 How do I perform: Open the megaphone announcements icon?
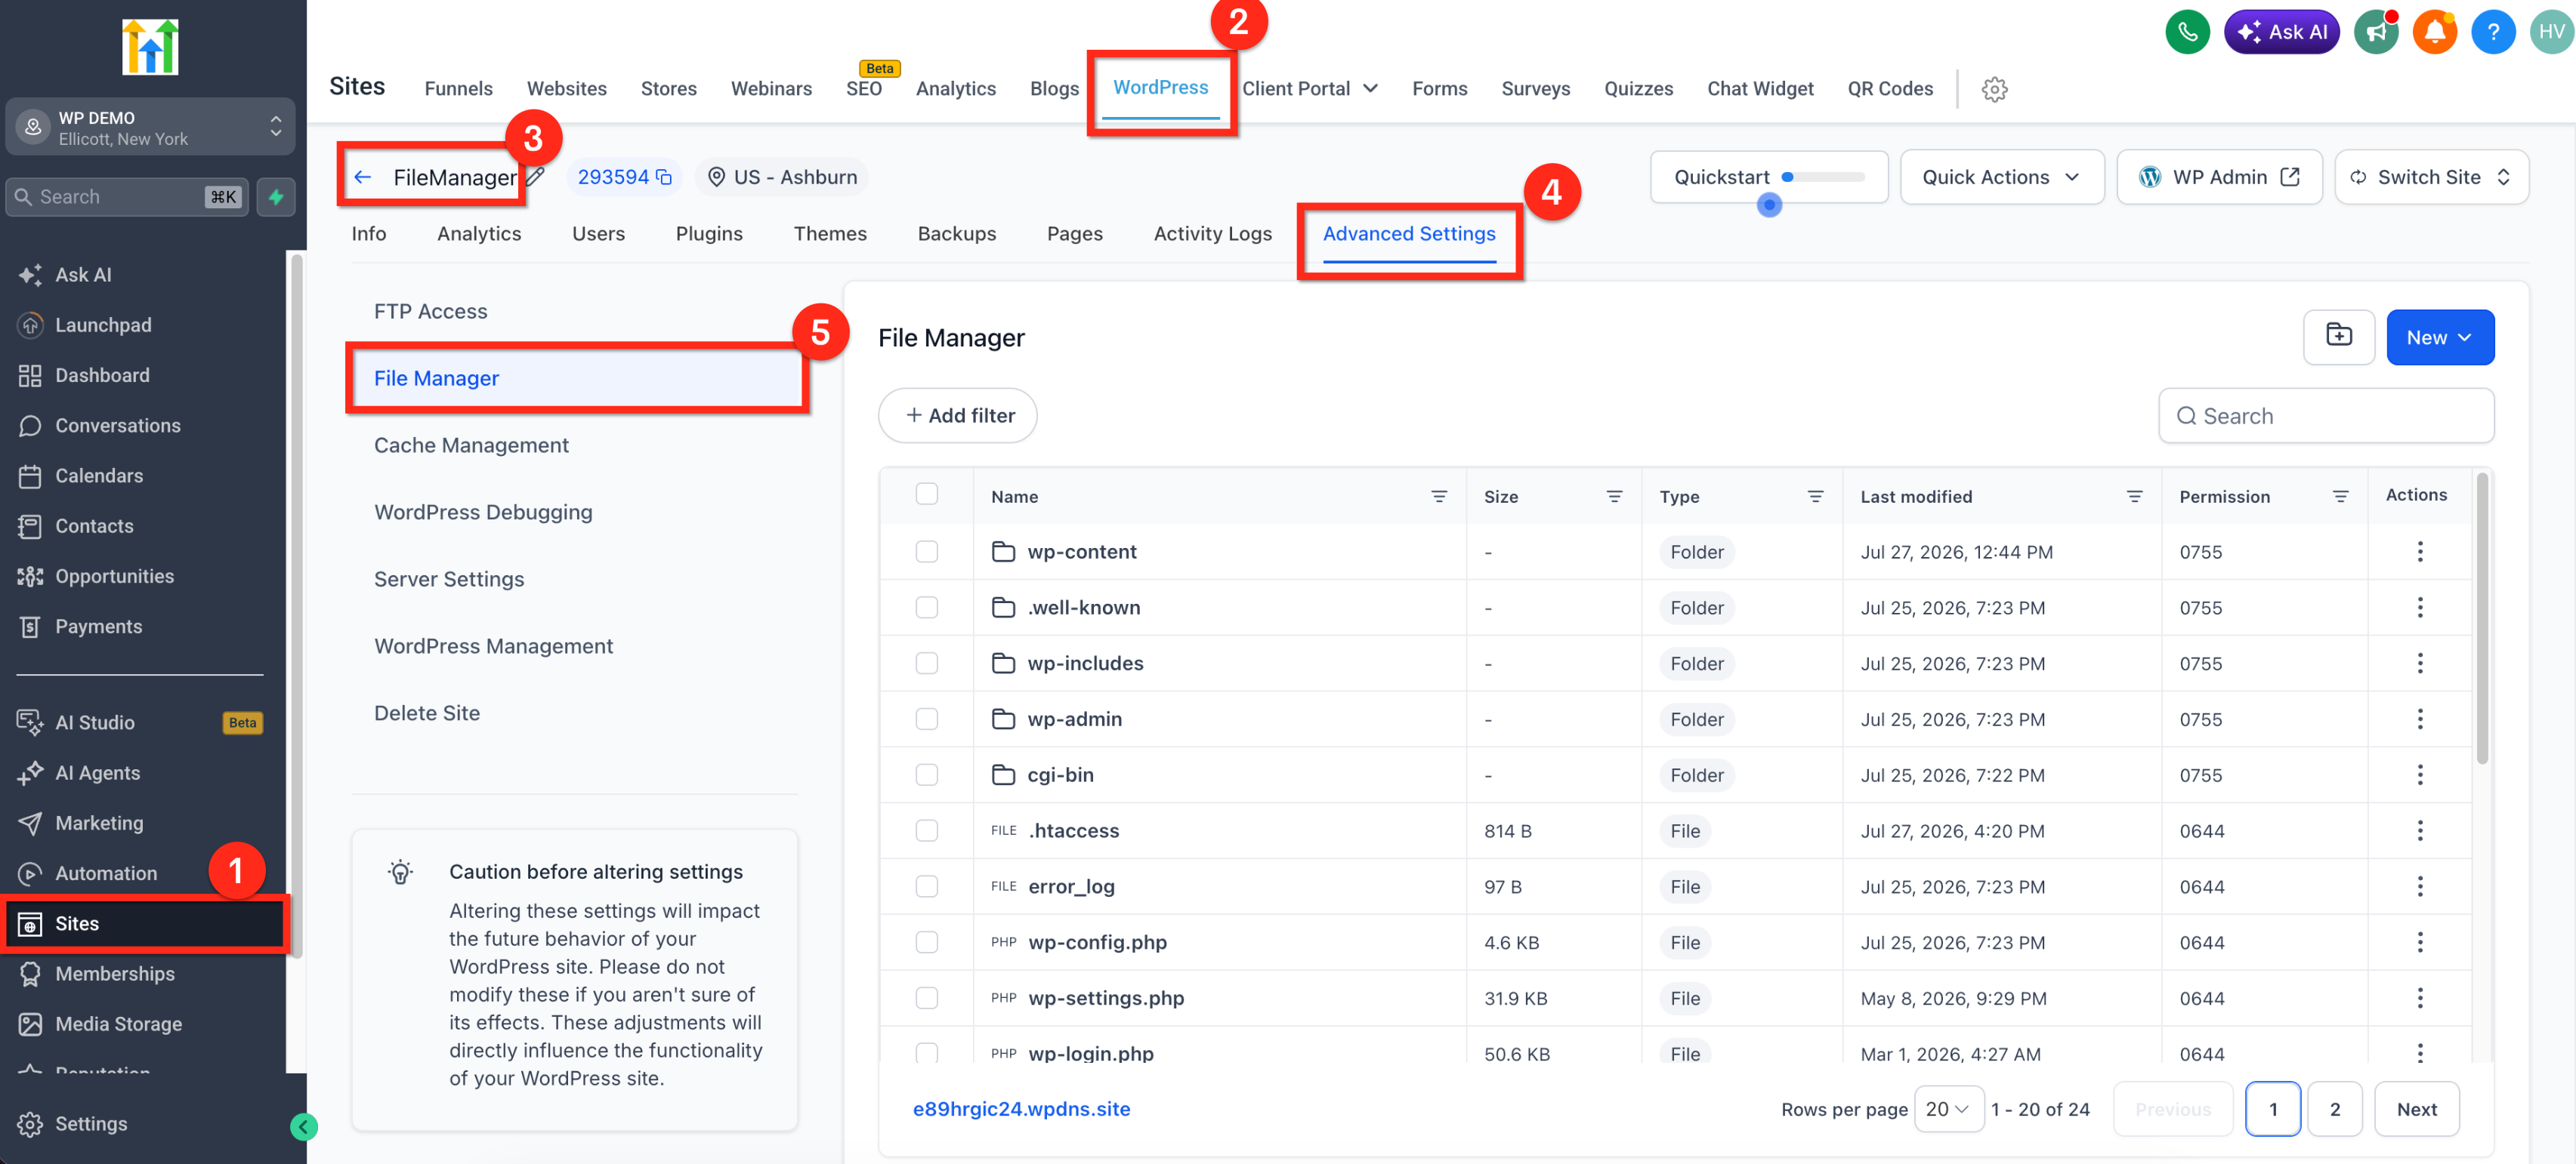click(2376, 32)
